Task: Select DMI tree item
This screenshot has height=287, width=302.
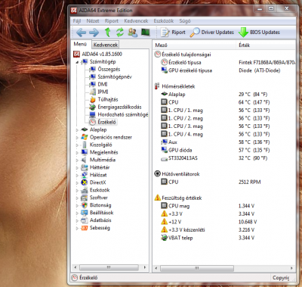Action: [x=98, y=84]
